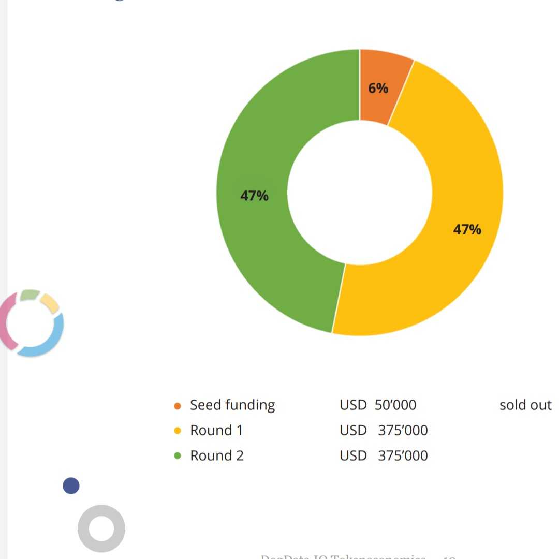This screenshot has width=559, height=559.
Task: Click the solid dark blue circle
Action: click(71, 486)
